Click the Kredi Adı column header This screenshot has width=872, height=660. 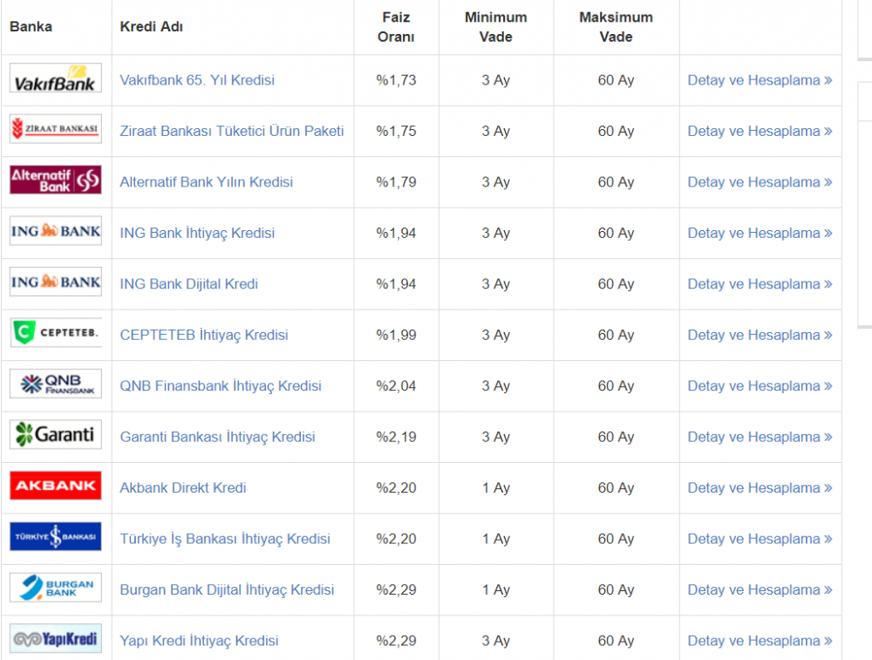151,27
